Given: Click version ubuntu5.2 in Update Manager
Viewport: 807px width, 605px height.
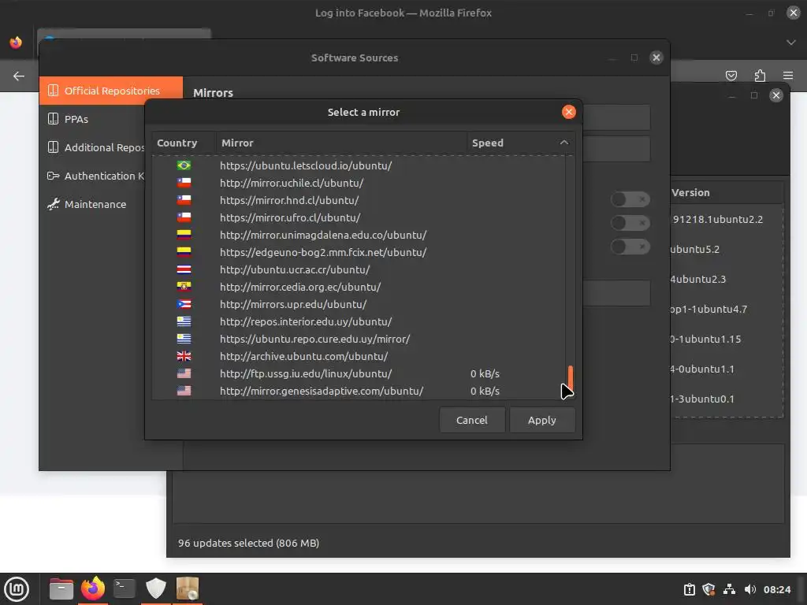Looking at the screenshot, I should (x=695, y=250).
